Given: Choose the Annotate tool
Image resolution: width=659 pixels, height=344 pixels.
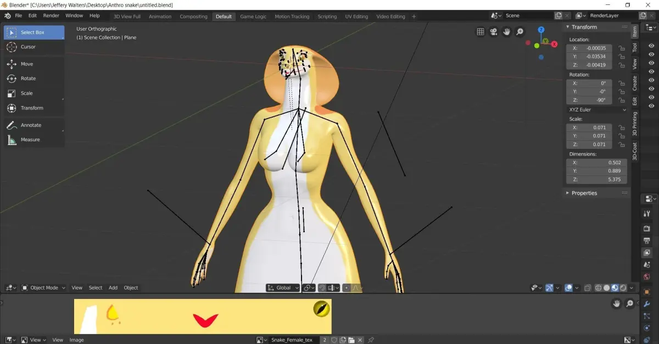Looking at the screenshot, I should (x=34, y=125).
